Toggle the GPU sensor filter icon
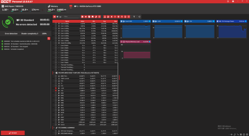This screenshot has width=249, height=136. click(86, 17)
